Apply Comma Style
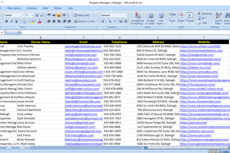 click(x=115, y=22)
